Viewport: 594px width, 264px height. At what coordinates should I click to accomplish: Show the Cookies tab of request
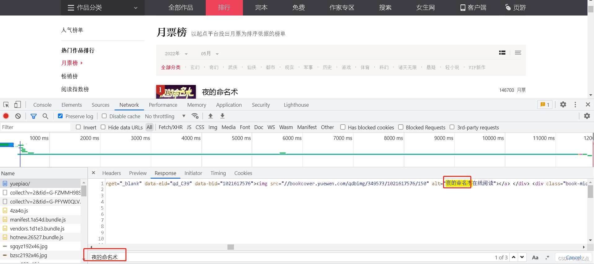[243, 173]
